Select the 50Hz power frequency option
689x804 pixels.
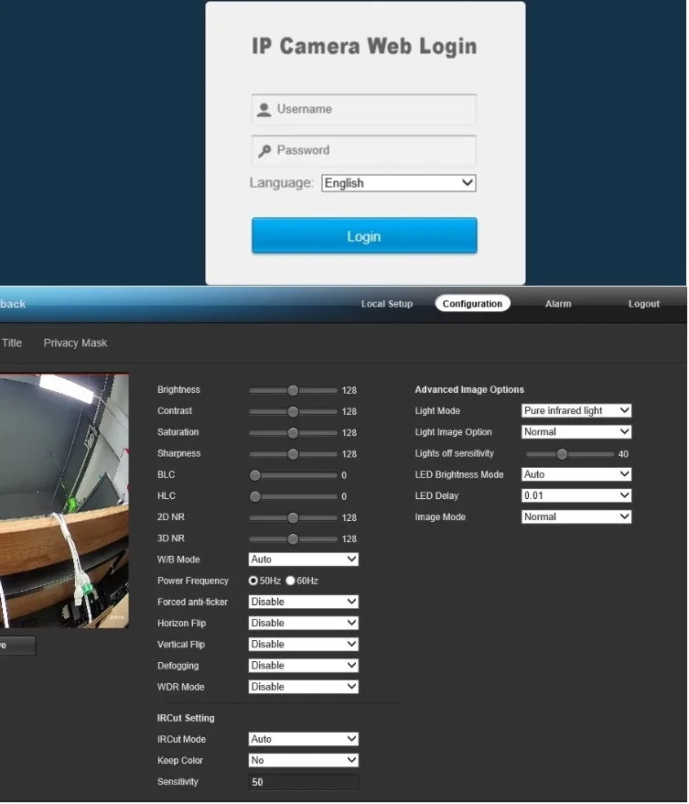(x=253, y=581)
